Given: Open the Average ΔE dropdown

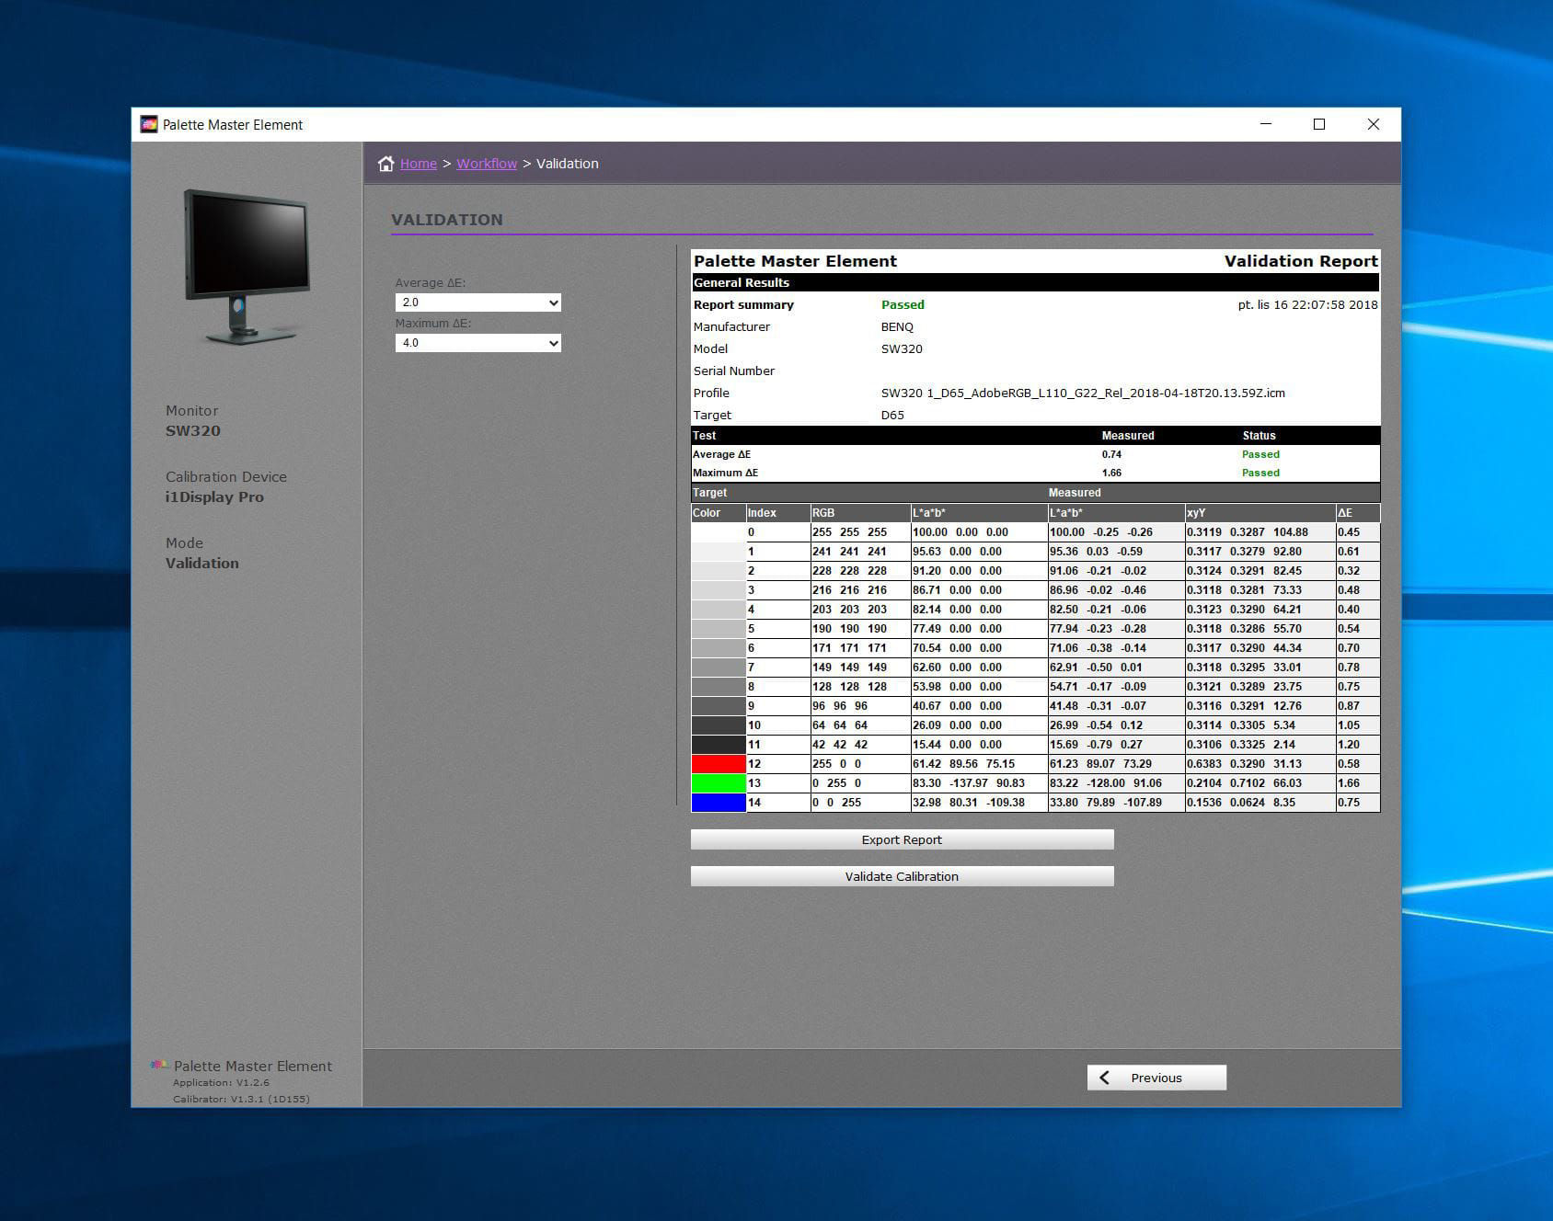Looking at the screenshot, I should pos(477,302).
